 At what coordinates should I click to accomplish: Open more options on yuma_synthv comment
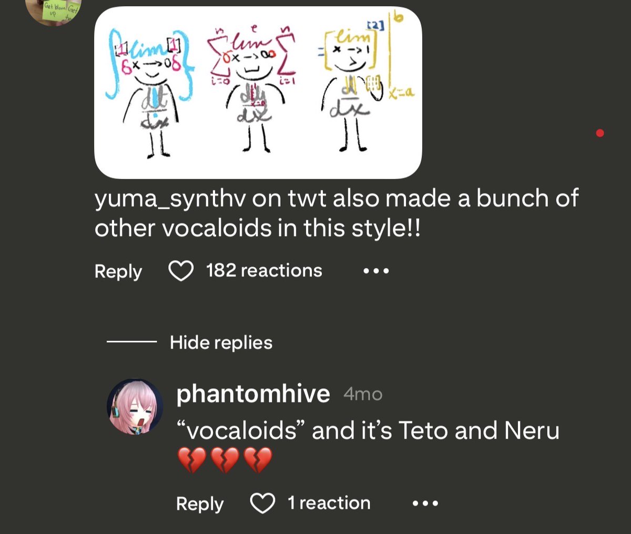click(x=376, y=271)
